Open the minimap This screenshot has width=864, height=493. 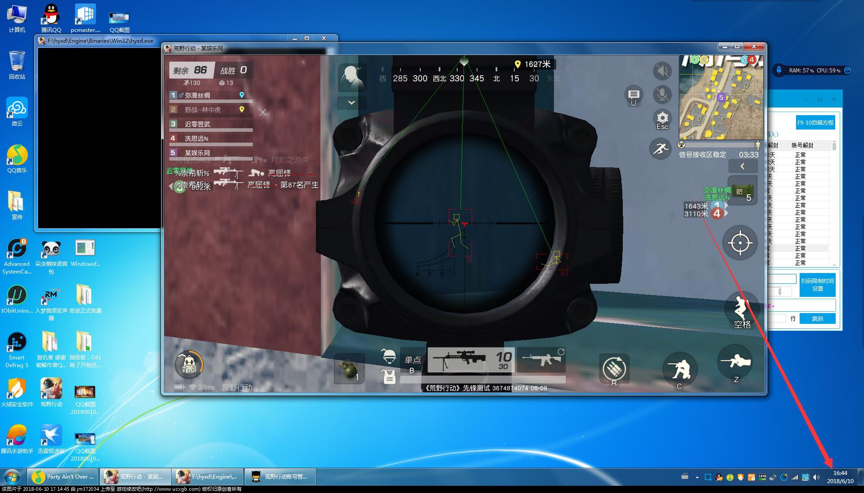(x=721, y=97)
